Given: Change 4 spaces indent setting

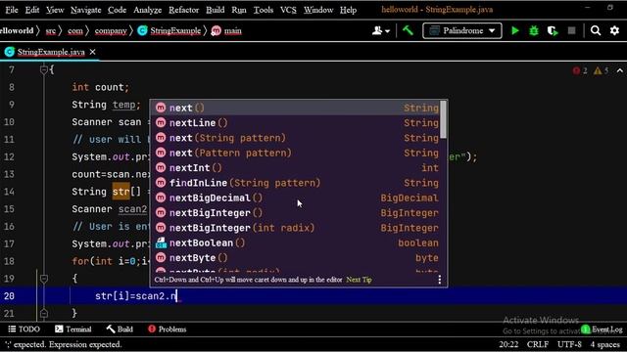Looking at the screenshot, I should pyautogui.click(x=605, y=344).
